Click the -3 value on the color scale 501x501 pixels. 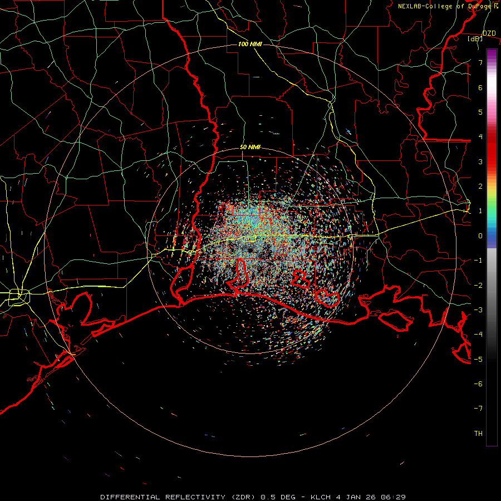click(478, 310)
